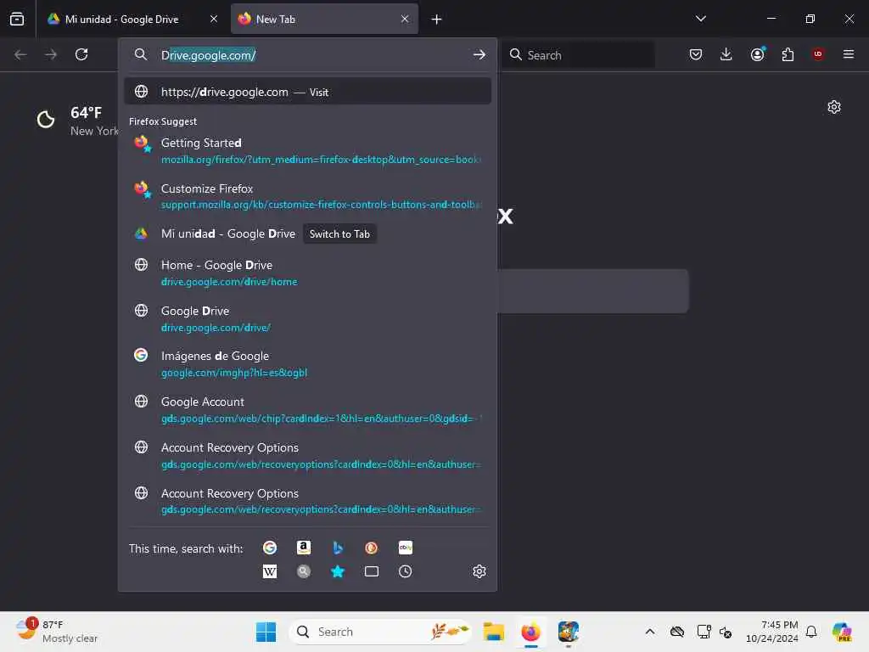869x652 pixels.
Task: Click the Go arrow in the address bar
Action: point(479,55)
